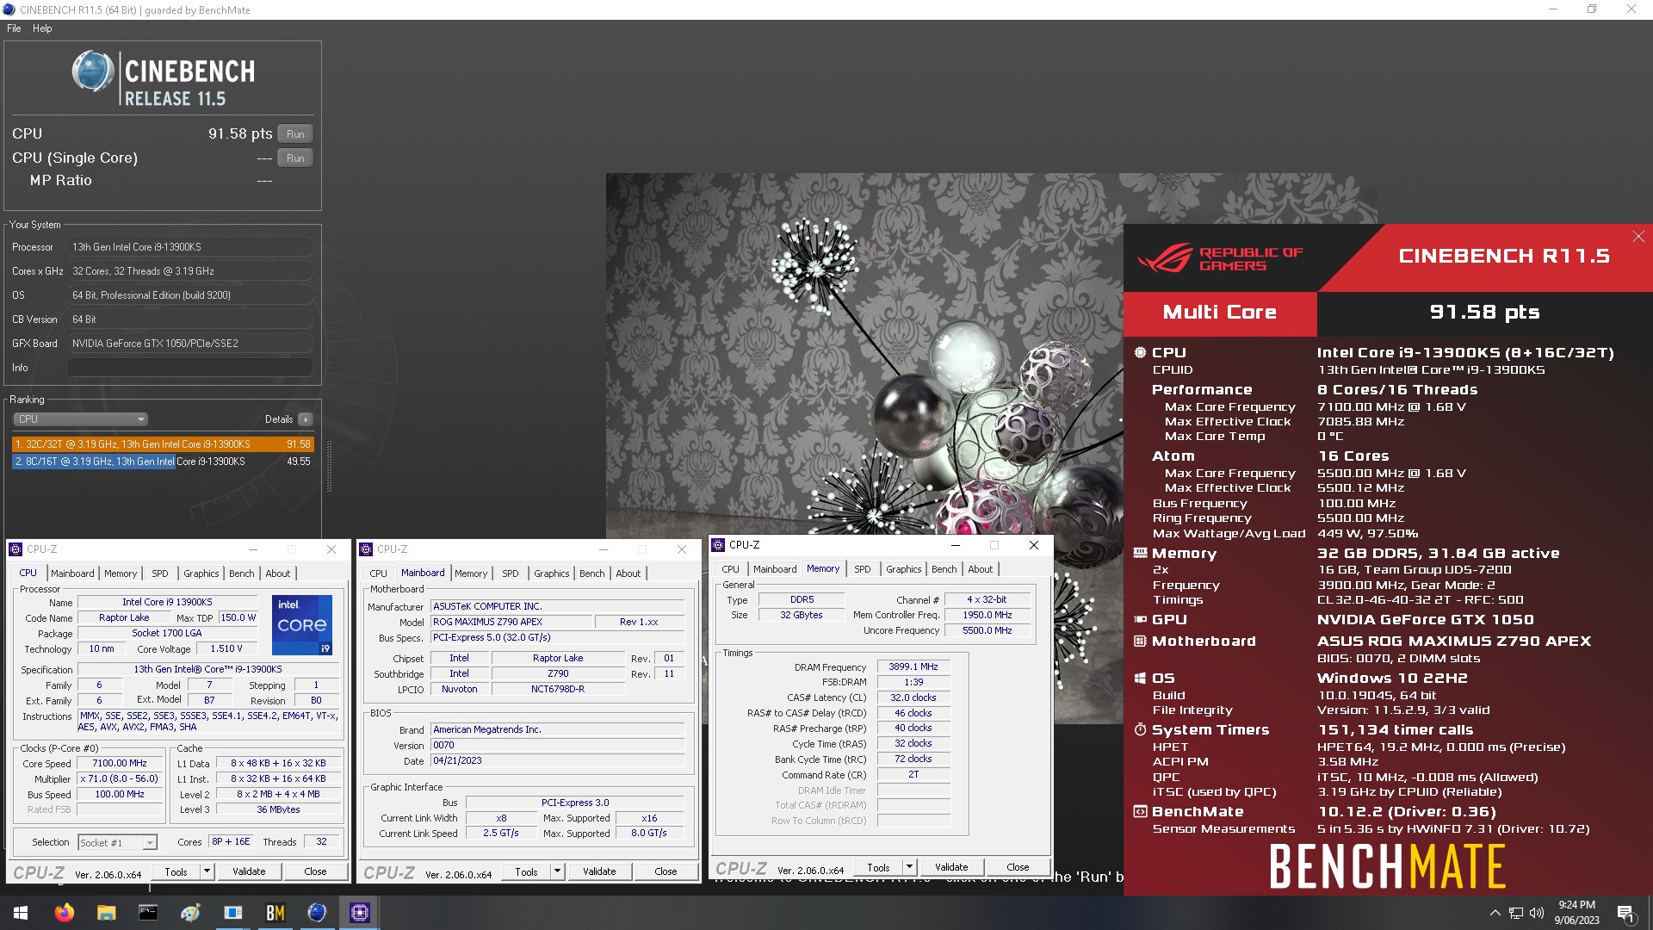This screenshot has height=930, width=1653.
Task: Open Tools dropdown arrow in first CPU-Z window
Action: tap(207, 871)
